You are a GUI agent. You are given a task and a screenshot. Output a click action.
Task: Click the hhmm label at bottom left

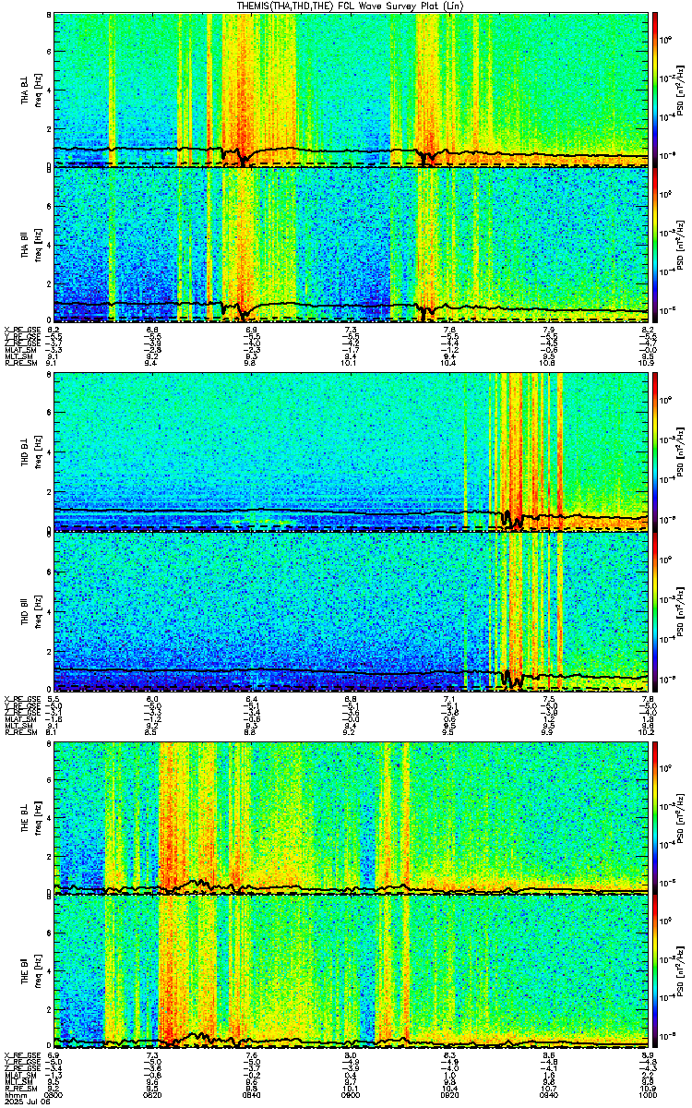[x=12, y=1095]
